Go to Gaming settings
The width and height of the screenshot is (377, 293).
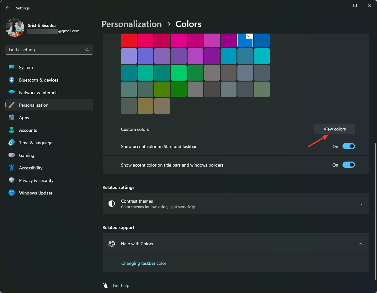(49, 155)
